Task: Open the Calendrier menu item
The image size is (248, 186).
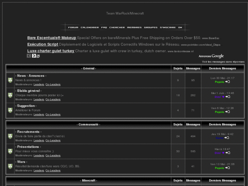Action: 90,27
